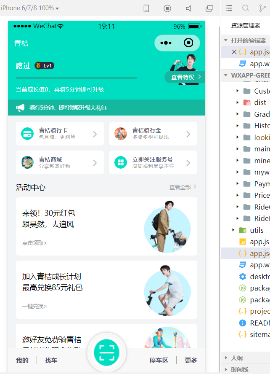
Task: Expand the dist folder
Action: point(238,102)
